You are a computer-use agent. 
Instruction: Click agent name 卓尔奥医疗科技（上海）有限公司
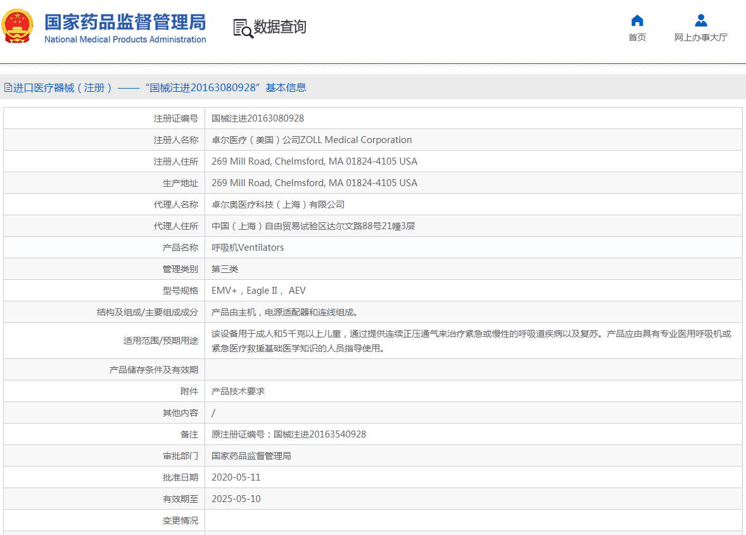click(x=278, y=205)
